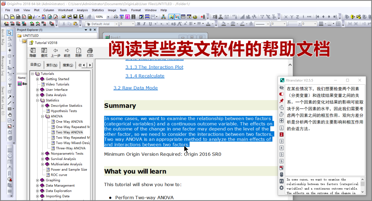Viewport: 372px width, 201px height.
Task: Select the Pointer tool in the Tools bar
Action: pos(10,33)
